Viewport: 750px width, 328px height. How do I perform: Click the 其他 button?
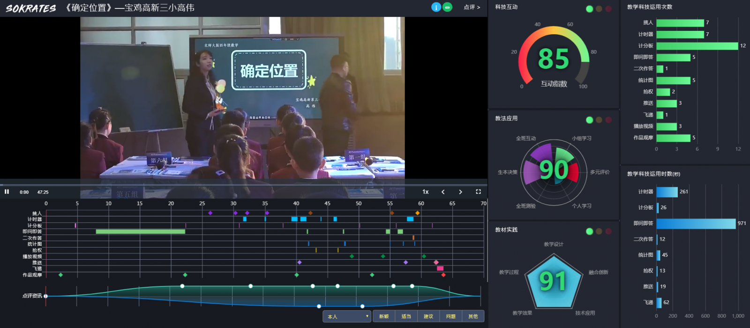click(x=473, y=317)
